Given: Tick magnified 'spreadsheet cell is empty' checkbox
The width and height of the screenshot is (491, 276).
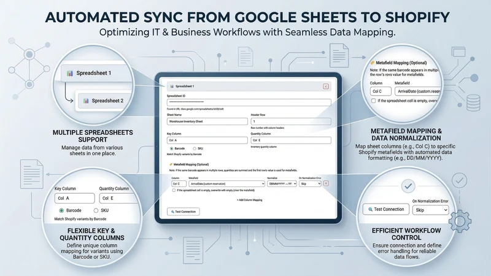Looking at the screenshot, I should pyautogui.click(x=373, y=101).
